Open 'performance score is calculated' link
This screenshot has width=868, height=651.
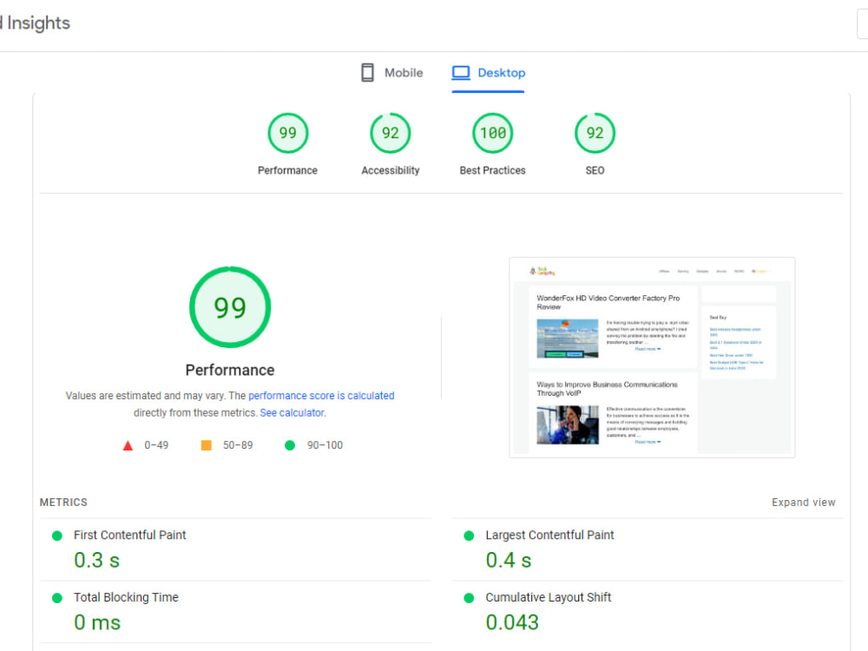321,395
